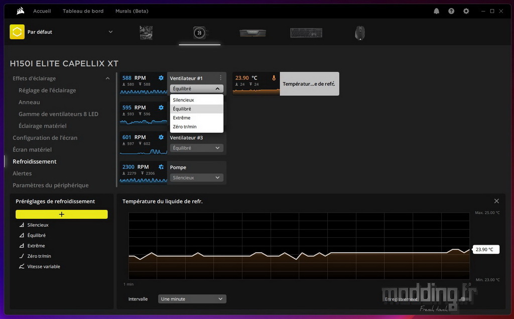Image resolution: width=514 pixels, height=319 pixels.
Task: Click the yellow Par défaut profile icon
Action: [x=17, y=32]
